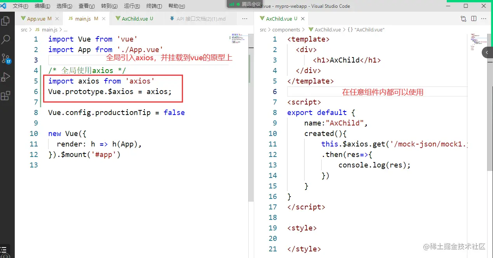Click line "}).$mount('#app')"
Screen dimensions: 493x258
pyautogui.click(x=84, y=155)
